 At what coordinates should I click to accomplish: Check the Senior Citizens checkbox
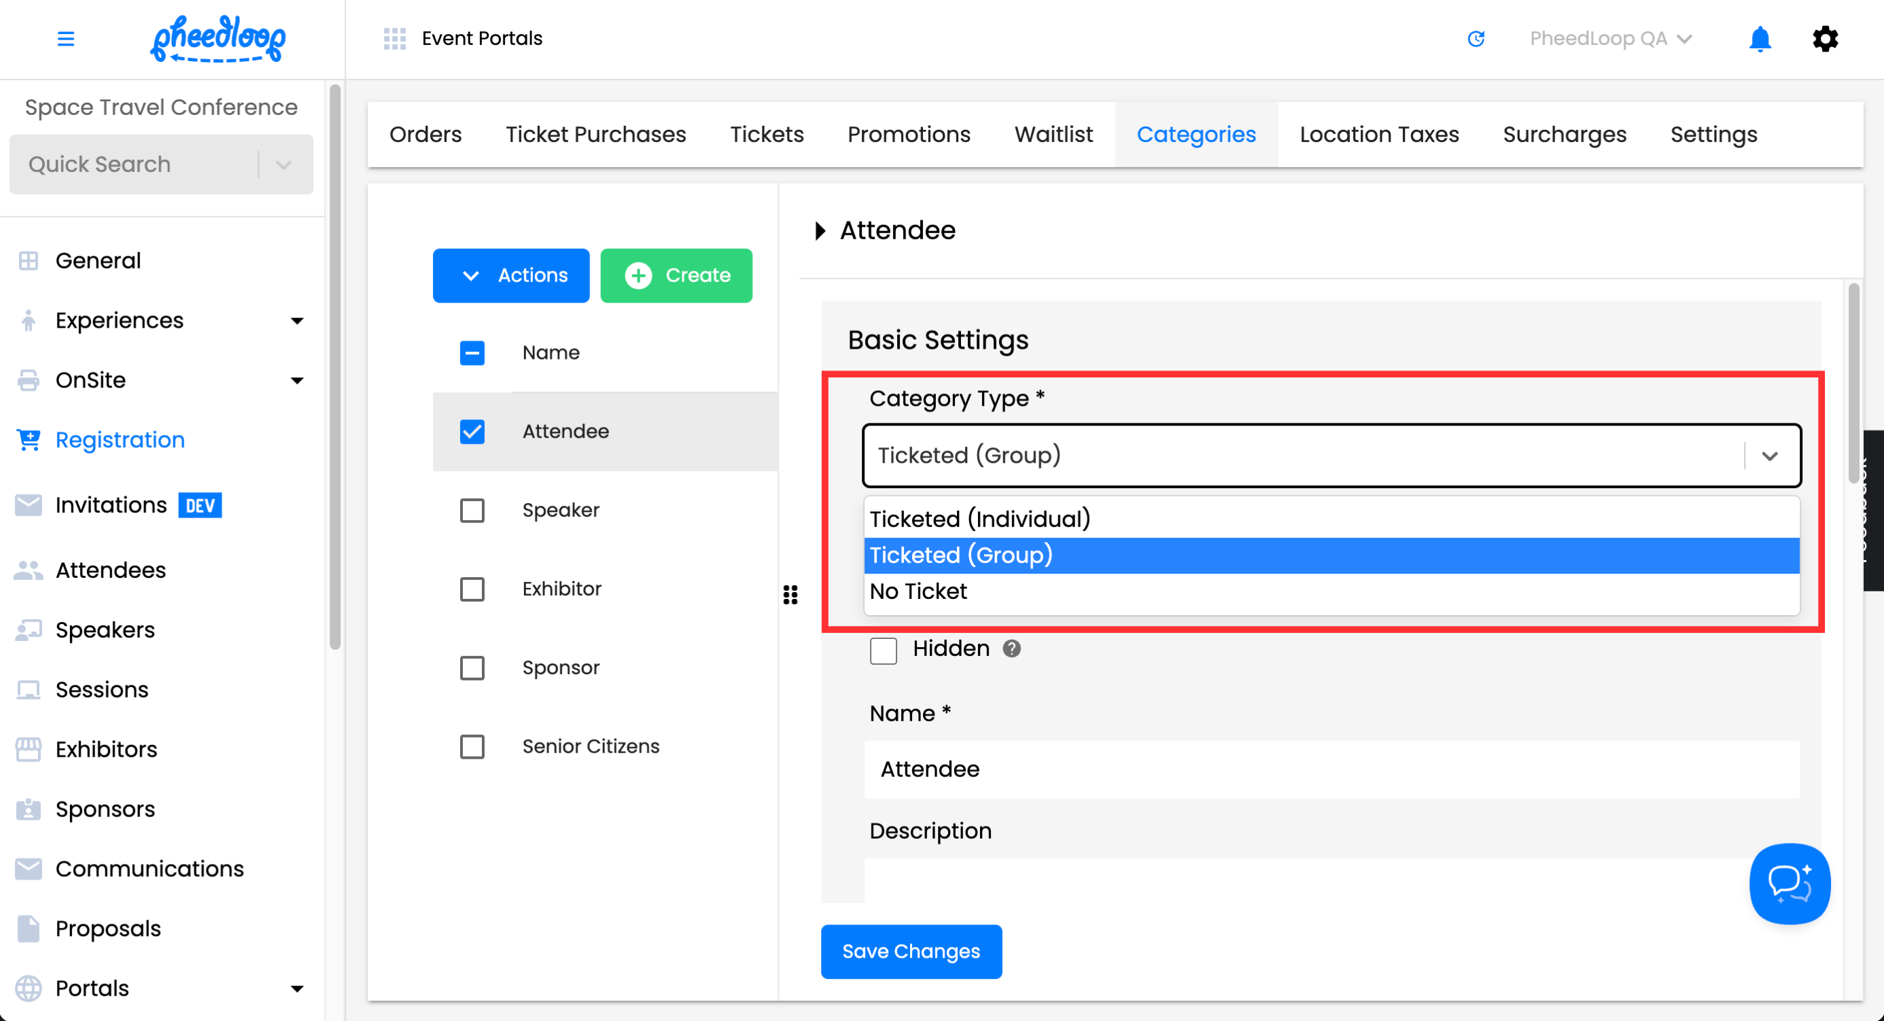472,747
